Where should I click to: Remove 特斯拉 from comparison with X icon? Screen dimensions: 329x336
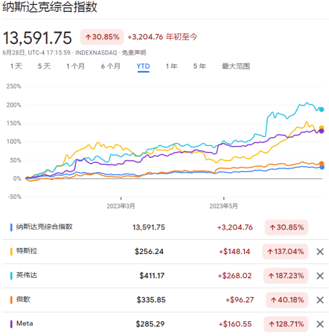[319, 252]
